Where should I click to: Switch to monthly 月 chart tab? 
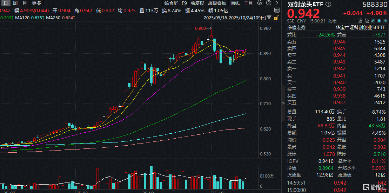pos(24,3)
